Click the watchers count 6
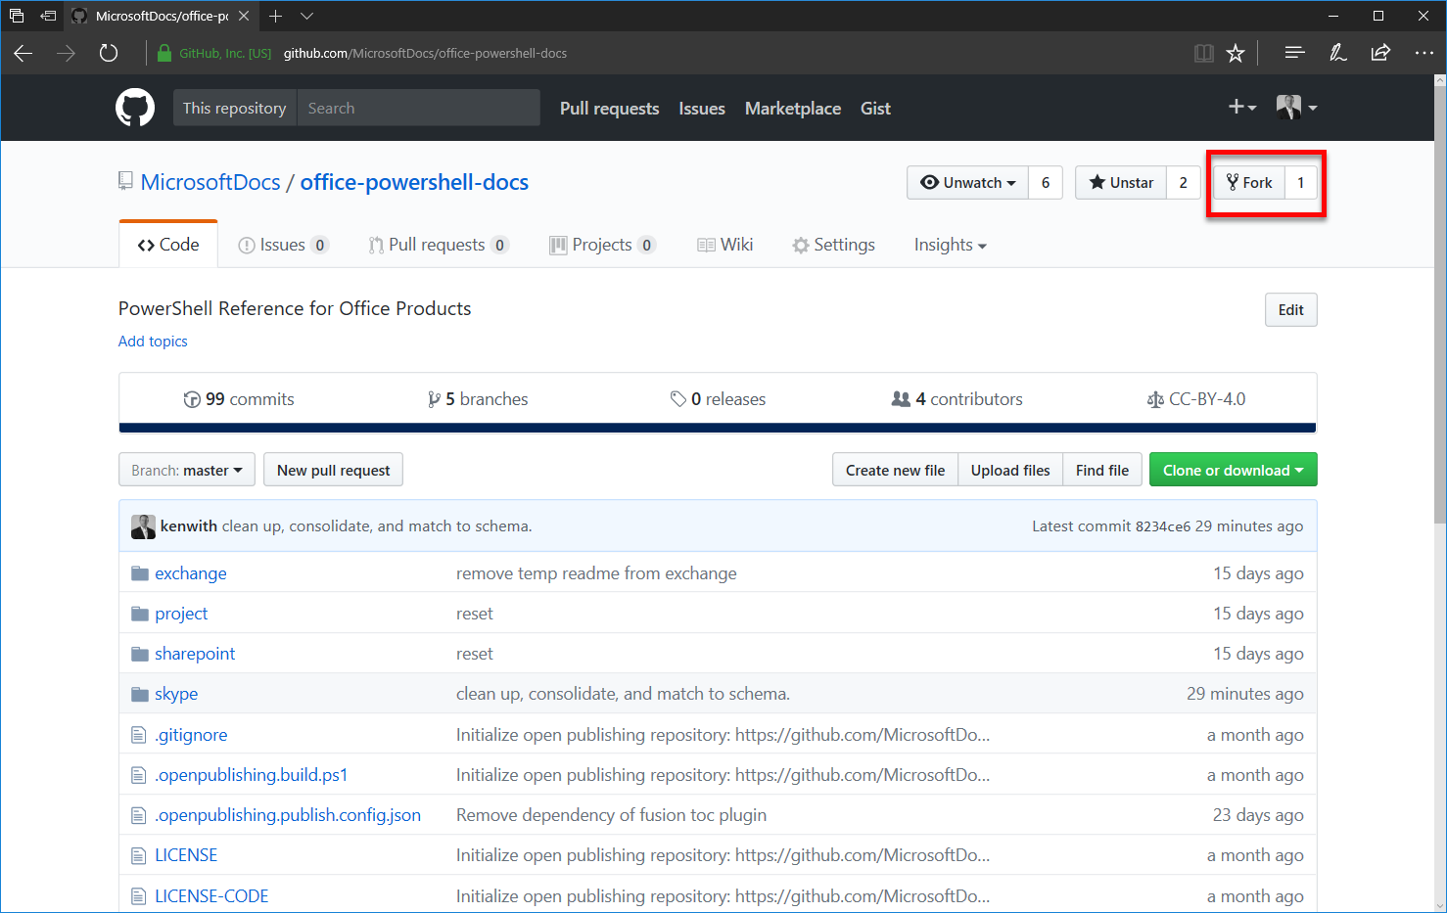The image size is (1447, 913). 1046,183
